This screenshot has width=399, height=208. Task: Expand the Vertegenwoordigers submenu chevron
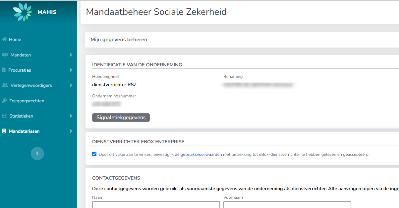click(x=71, y=85)
